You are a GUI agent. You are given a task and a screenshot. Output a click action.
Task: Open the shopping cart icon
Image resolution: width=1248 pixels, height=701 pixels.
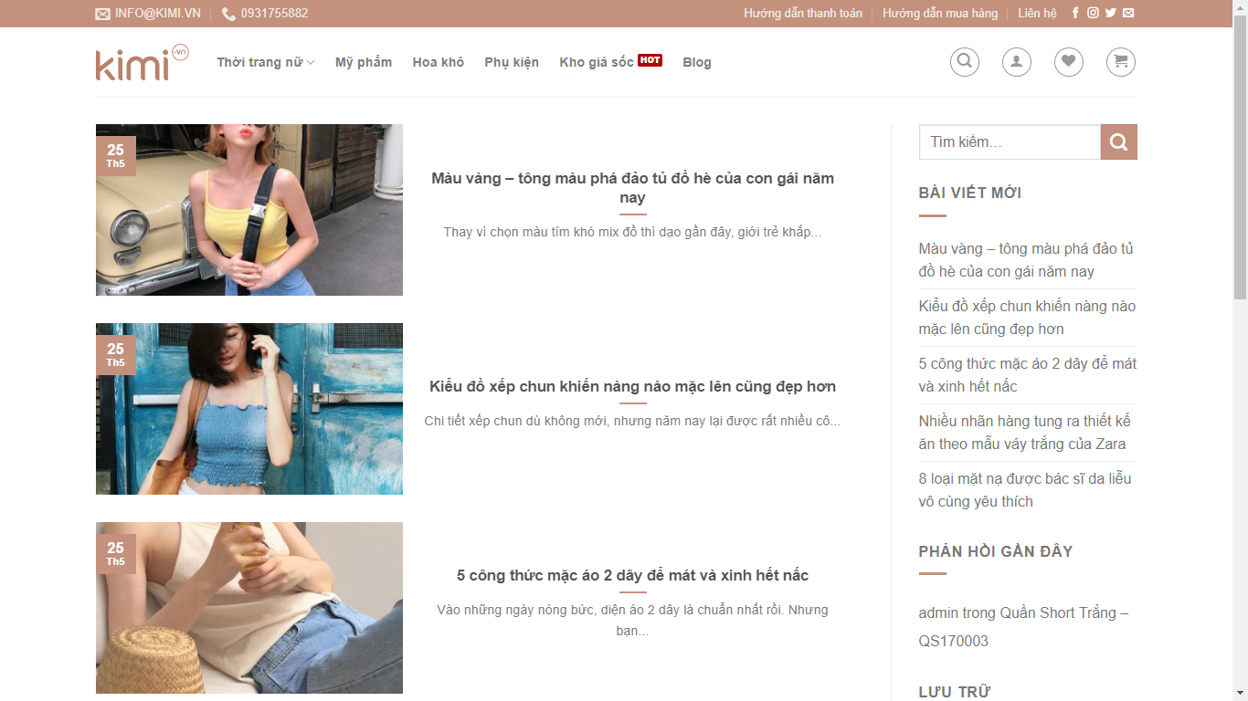click(x=1120, y=62)
